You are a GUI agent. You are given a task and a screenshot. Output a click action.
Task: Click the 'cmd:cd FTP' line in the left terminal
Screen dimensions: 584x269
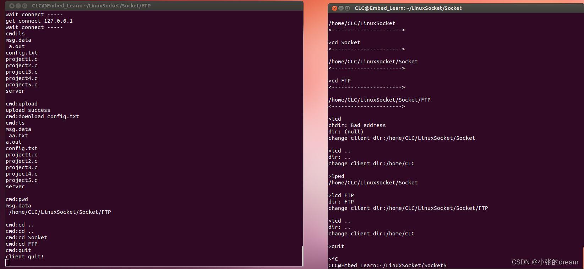pos(22,244)
